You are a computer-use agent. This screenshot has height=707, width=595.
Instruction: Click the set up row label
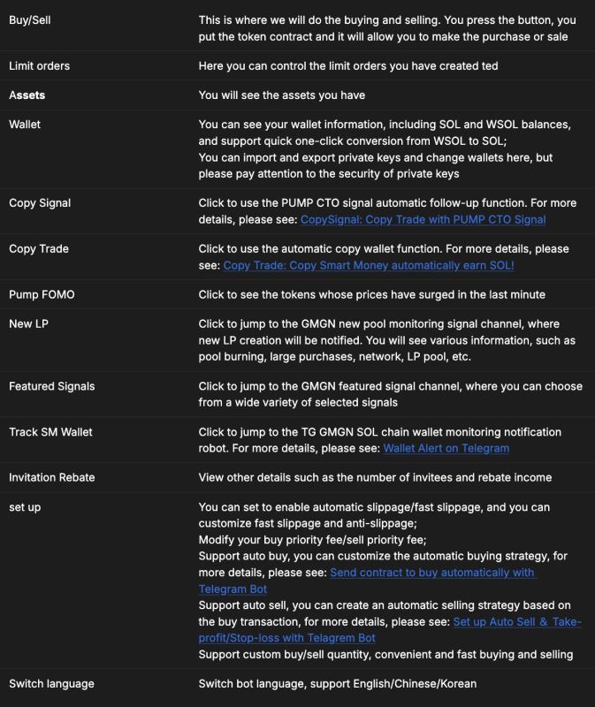click(25, 507)
